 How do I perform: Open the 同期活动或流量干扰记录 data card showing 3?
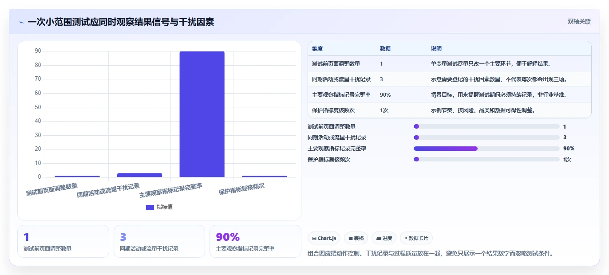159,241
